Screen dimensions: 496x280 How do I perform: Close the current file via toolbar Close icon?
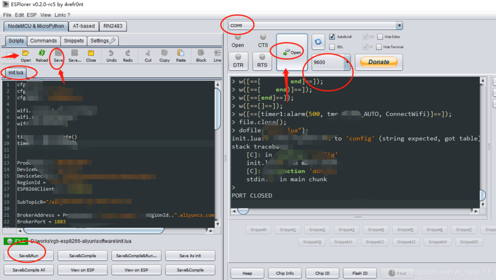pos(91,55)
